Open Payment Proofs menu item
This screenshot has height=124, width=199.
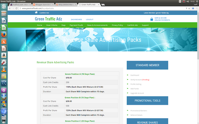pos(76,25)
